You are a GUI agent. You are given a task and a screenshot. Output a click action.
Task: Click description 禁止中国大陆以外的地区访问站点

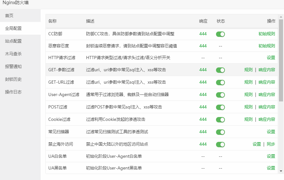pyautogui.click(x=117, y=144)
